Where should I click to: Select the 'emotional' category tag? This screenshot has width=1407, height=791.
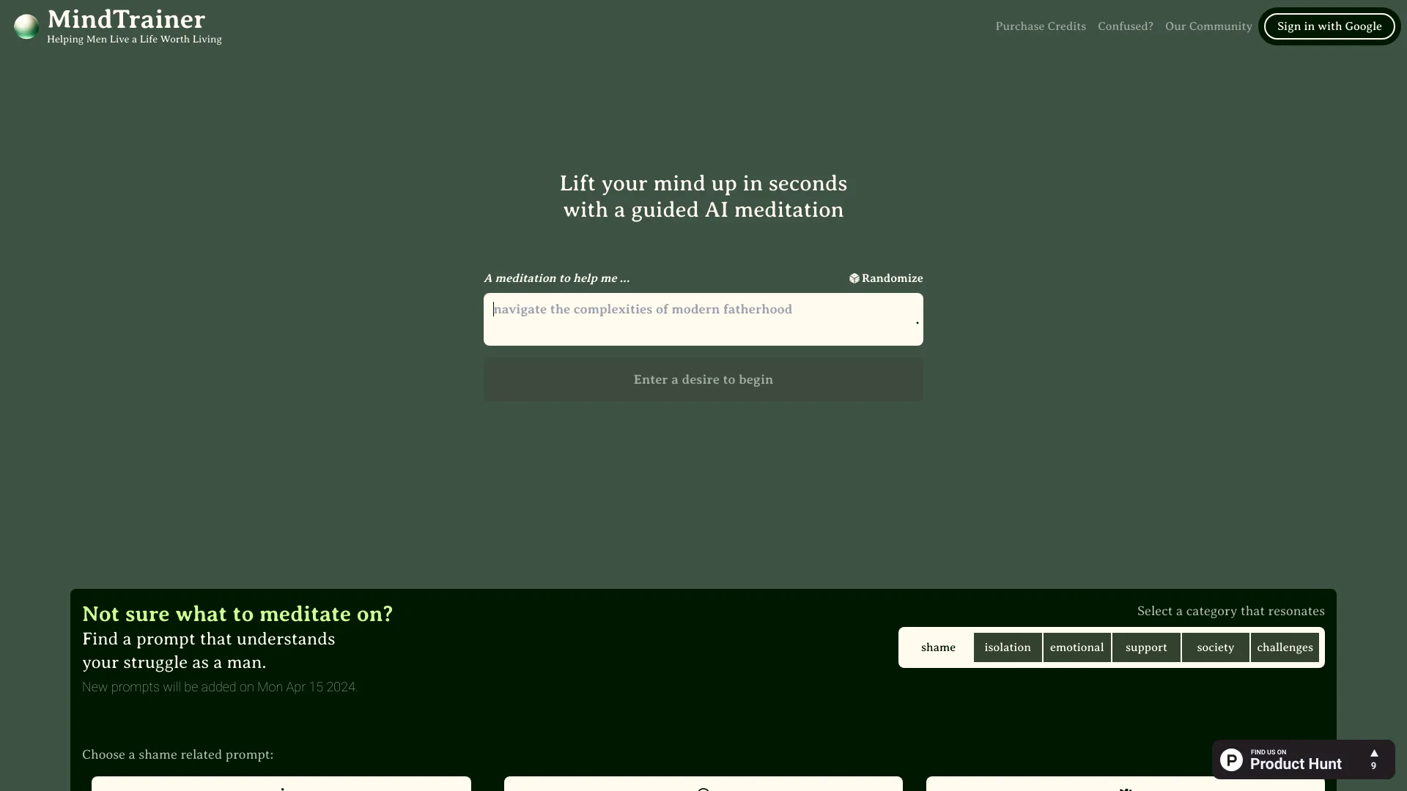(1077, 647)
